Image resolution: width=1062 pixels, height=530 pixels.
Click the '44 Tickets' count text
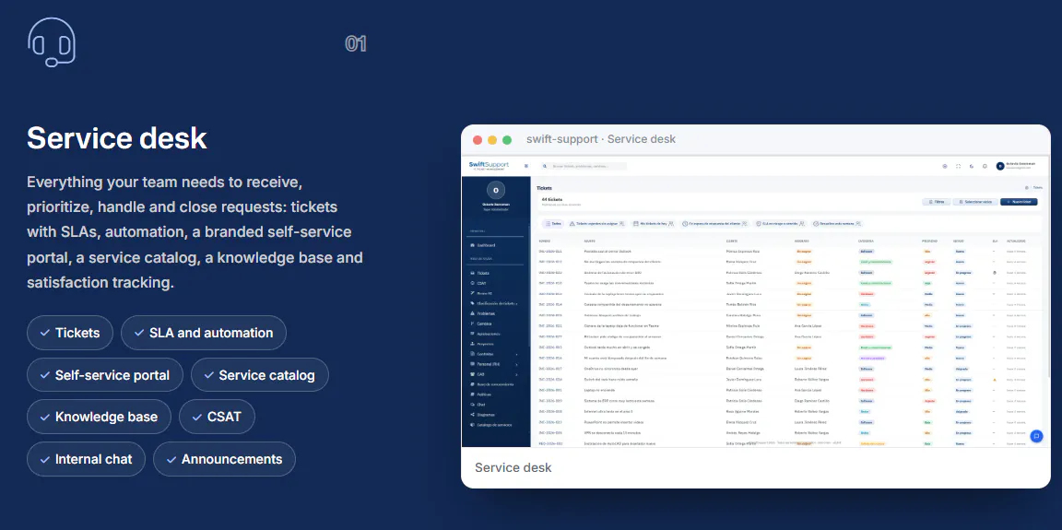553,200
